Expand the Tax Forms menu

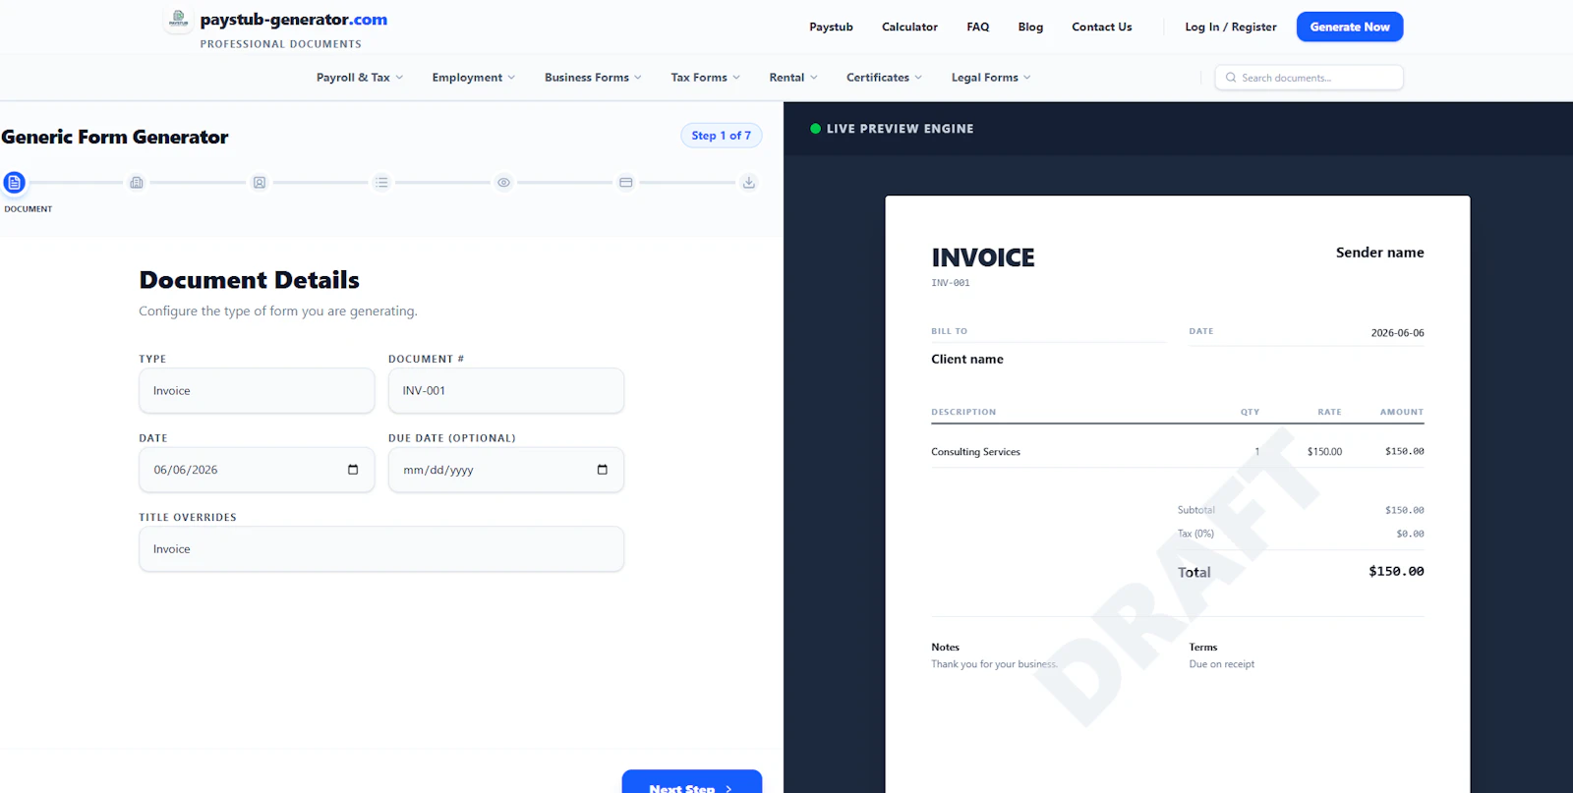pyautogui.click(x=705, y=78)
